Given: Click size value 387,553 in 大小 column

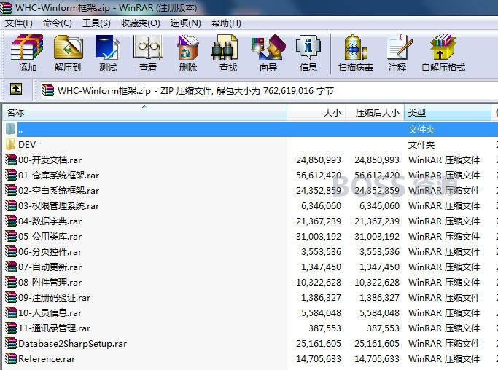Looking at the screenshot, I should (x=325, y=328).
